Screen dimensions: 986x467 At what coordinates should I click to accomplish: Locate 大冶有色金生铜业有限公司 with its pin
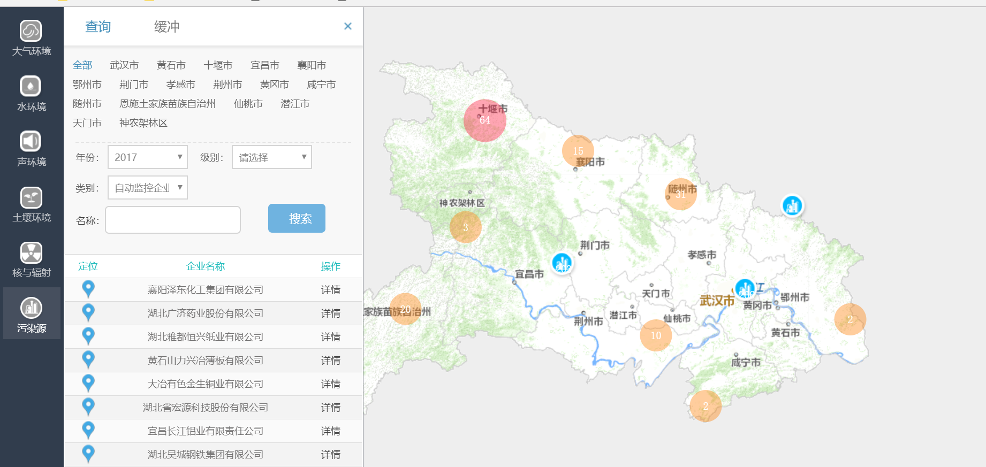88,384
